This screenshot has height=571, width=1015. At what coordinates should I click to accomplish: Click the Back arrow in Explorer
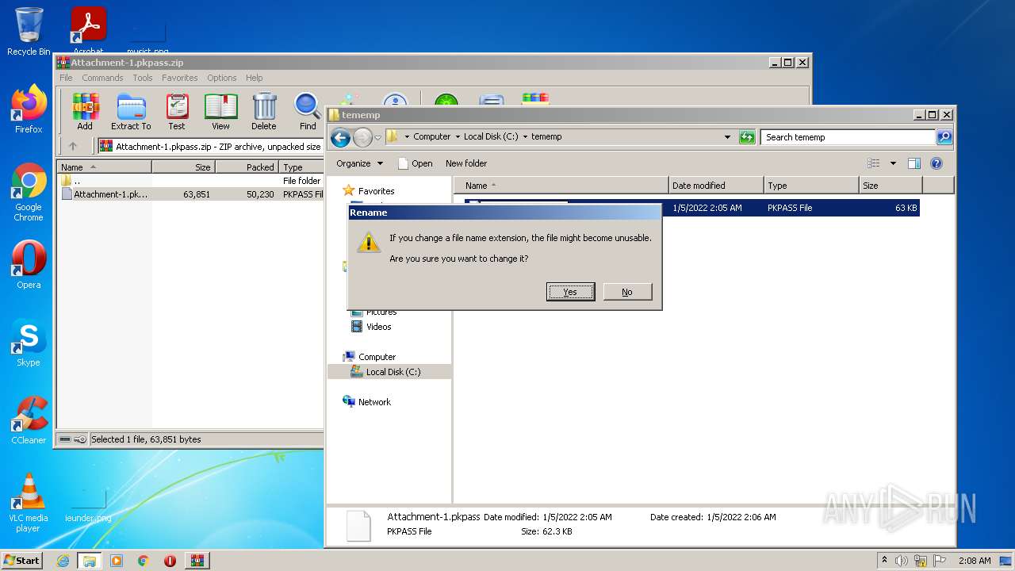[340, 137]
